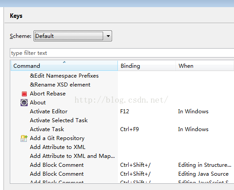Select the Add Attribute to XML command
This screenshot has height=190, width=234.
[x=58, y=147]
